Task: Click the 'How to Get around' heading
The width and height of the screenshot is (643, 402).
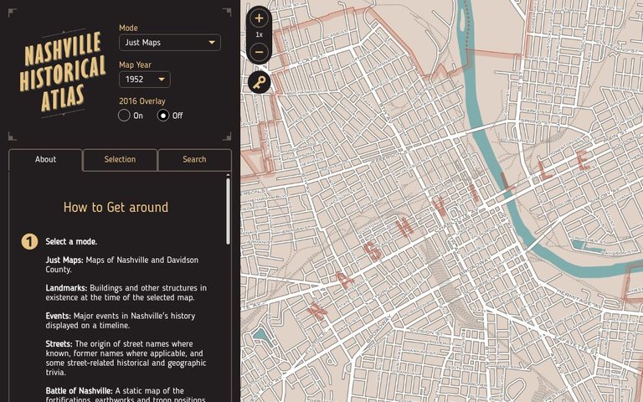Action: 116,207
